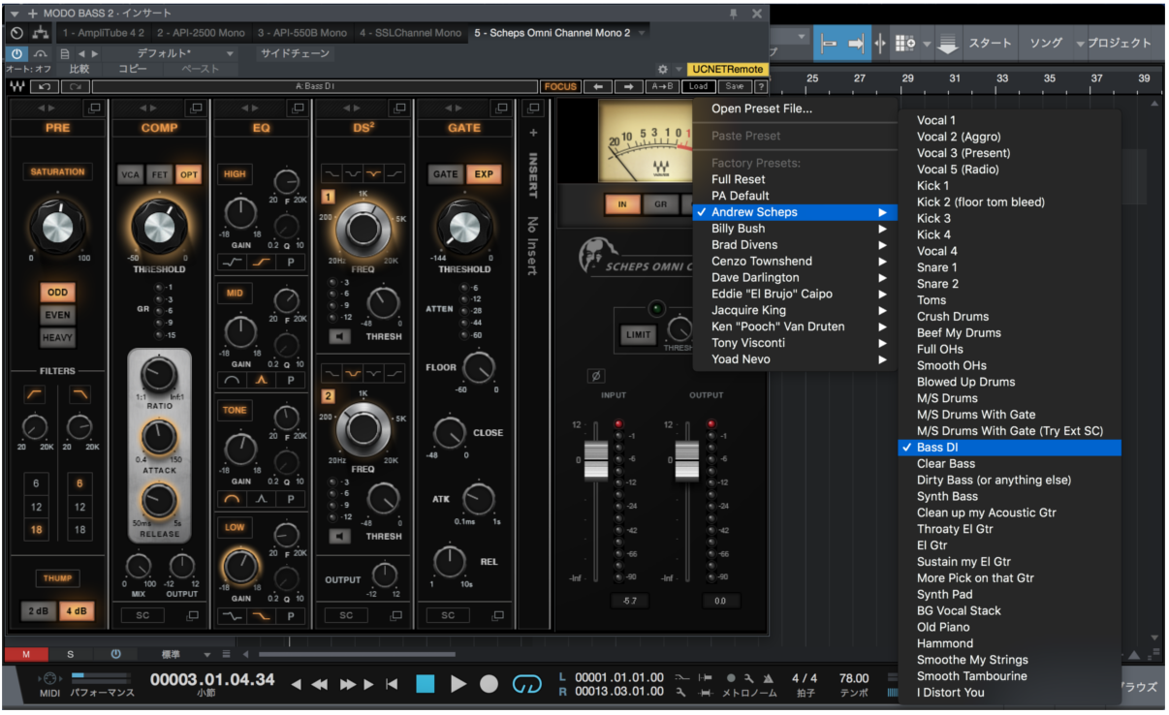Switch to the 4 - SSLChannel Mono tab

pos(410,33)
